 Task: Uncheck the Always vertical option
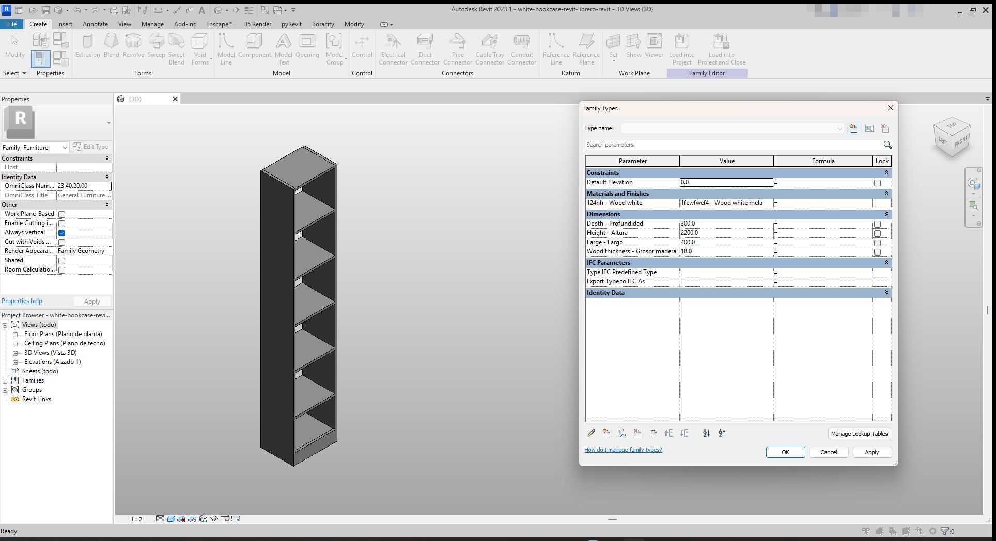61,233
